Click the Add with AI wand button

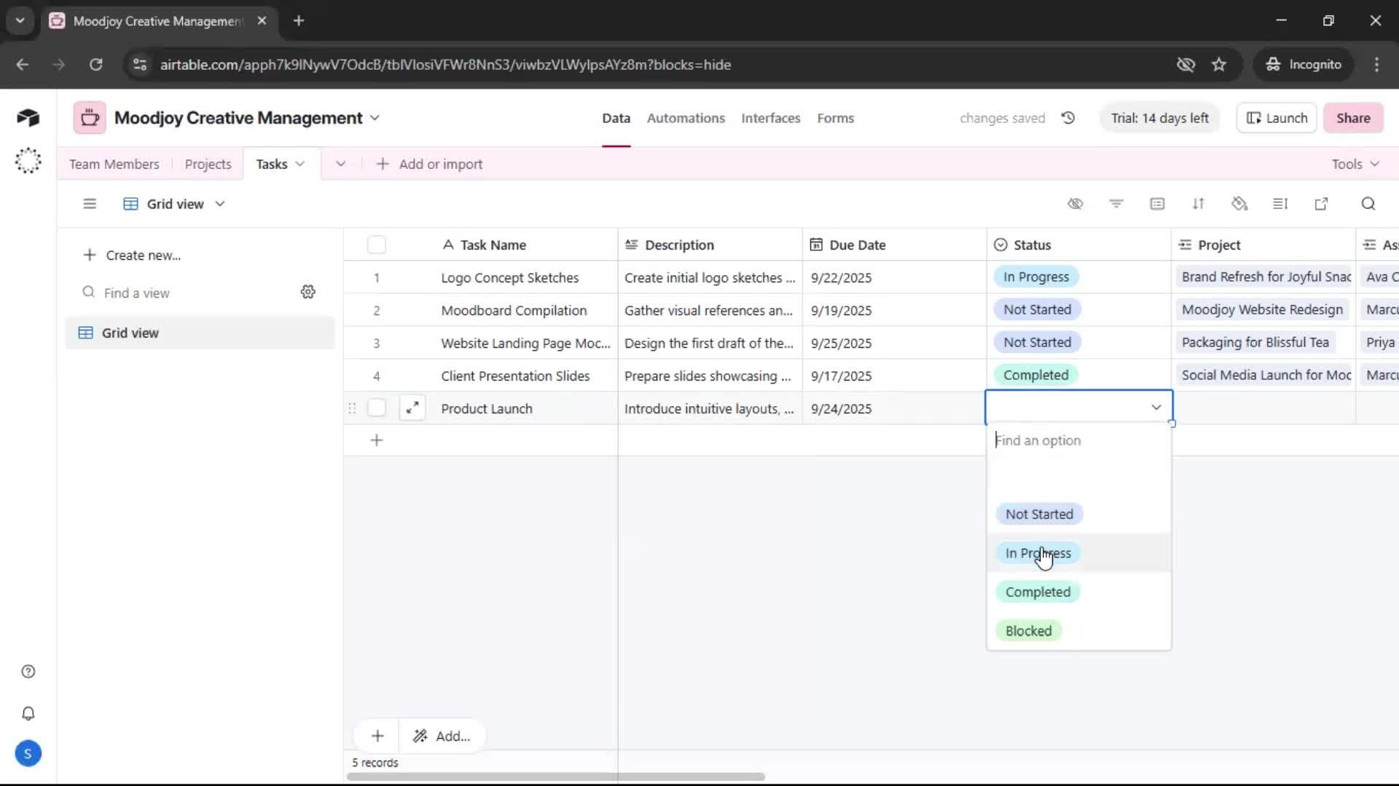coord(442,736)
